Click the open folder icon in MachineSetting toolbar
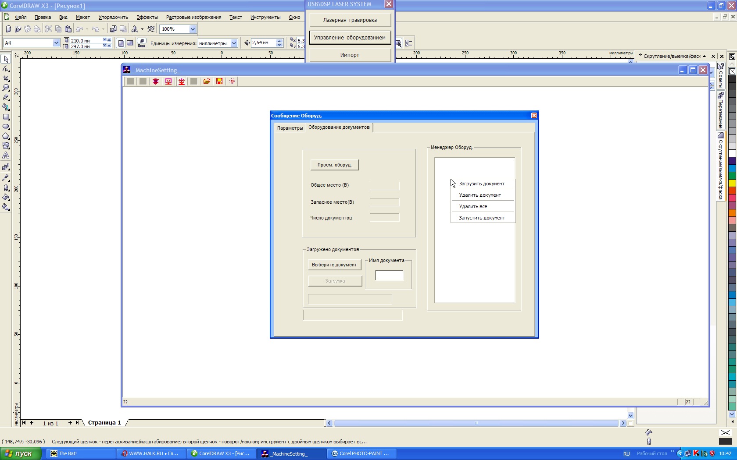This screenshot has height=460, width=737. (x=207, y=81)
